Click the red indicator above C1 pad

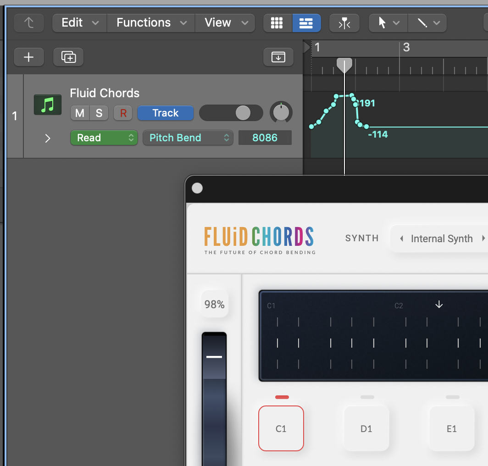coord(282,397)
